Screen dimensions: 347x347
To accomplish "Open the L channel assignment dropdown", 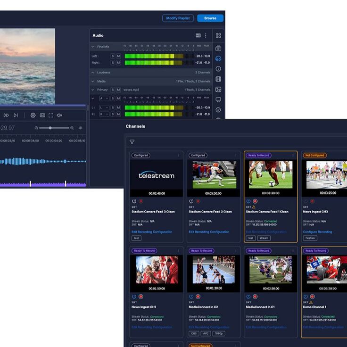I will click(x=104, y=107).
